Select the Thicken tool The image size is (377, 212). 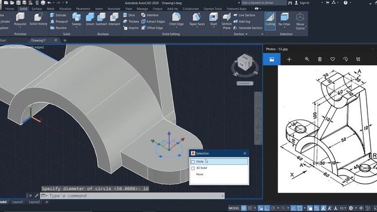(x=131, y=21)
